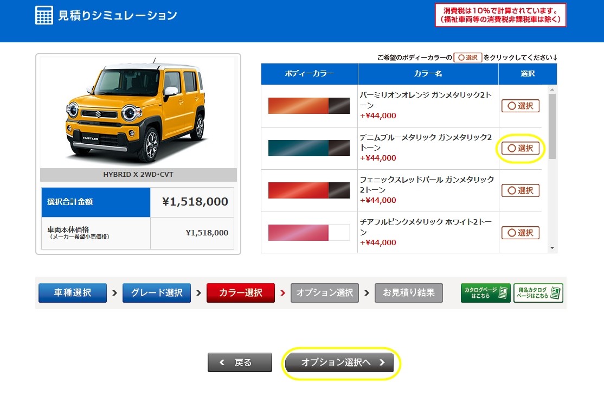Click the vermilion orange color swatch
This screenshot has height=396, width=604.
coord(309,106)
